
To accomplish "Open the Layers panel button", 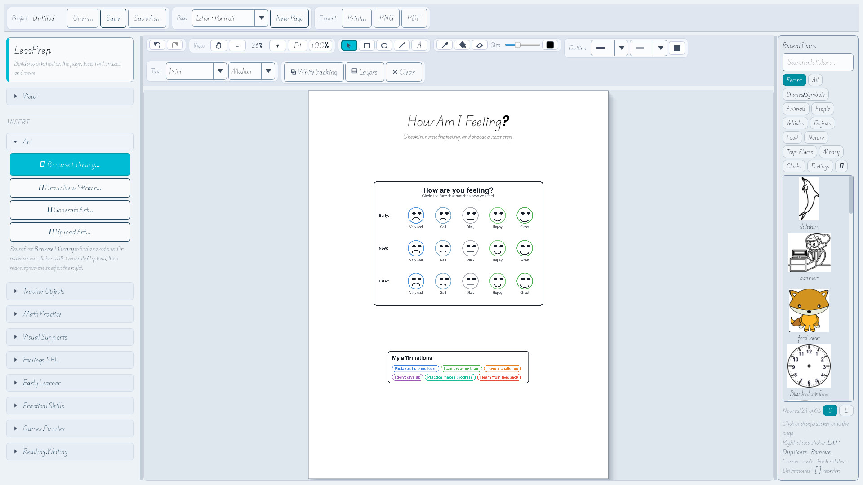I will point(365,72).
